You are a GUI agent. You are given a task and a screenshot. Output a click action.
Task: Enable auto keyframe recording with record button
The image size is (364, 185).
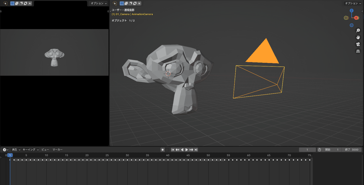[163, 150]
